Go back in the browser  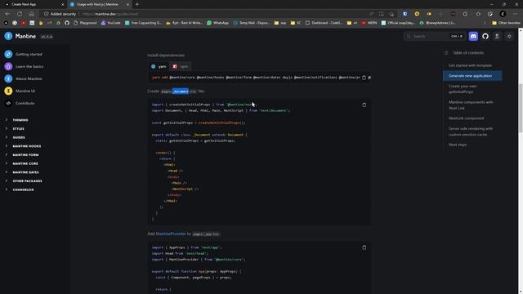tap(7, 14)
